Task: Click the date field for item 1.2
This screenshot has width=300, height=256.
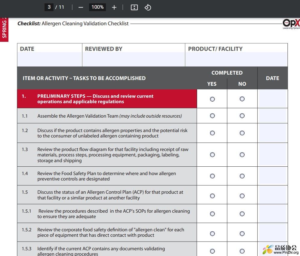Action: 272,133
